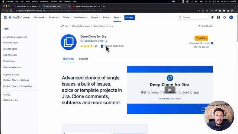
Task: Open the Help question mark icon
Action: tap(218, 17)
